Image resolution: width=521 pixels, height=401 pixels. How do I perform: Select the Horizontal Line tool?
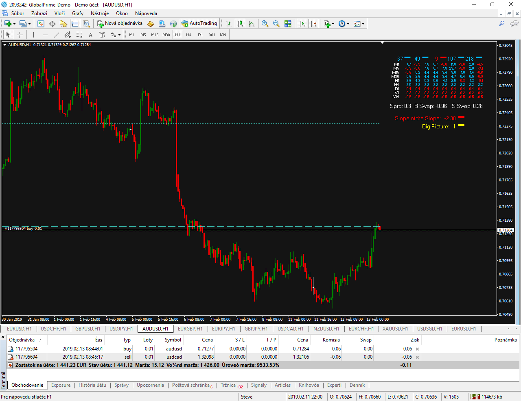pos(45,35)
